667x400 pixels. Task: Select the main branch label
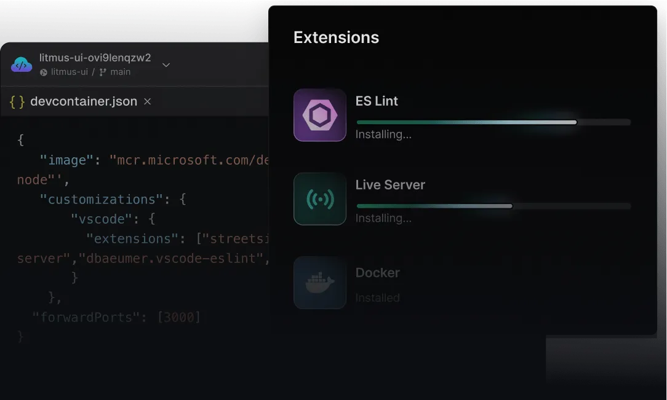[121, 72]
